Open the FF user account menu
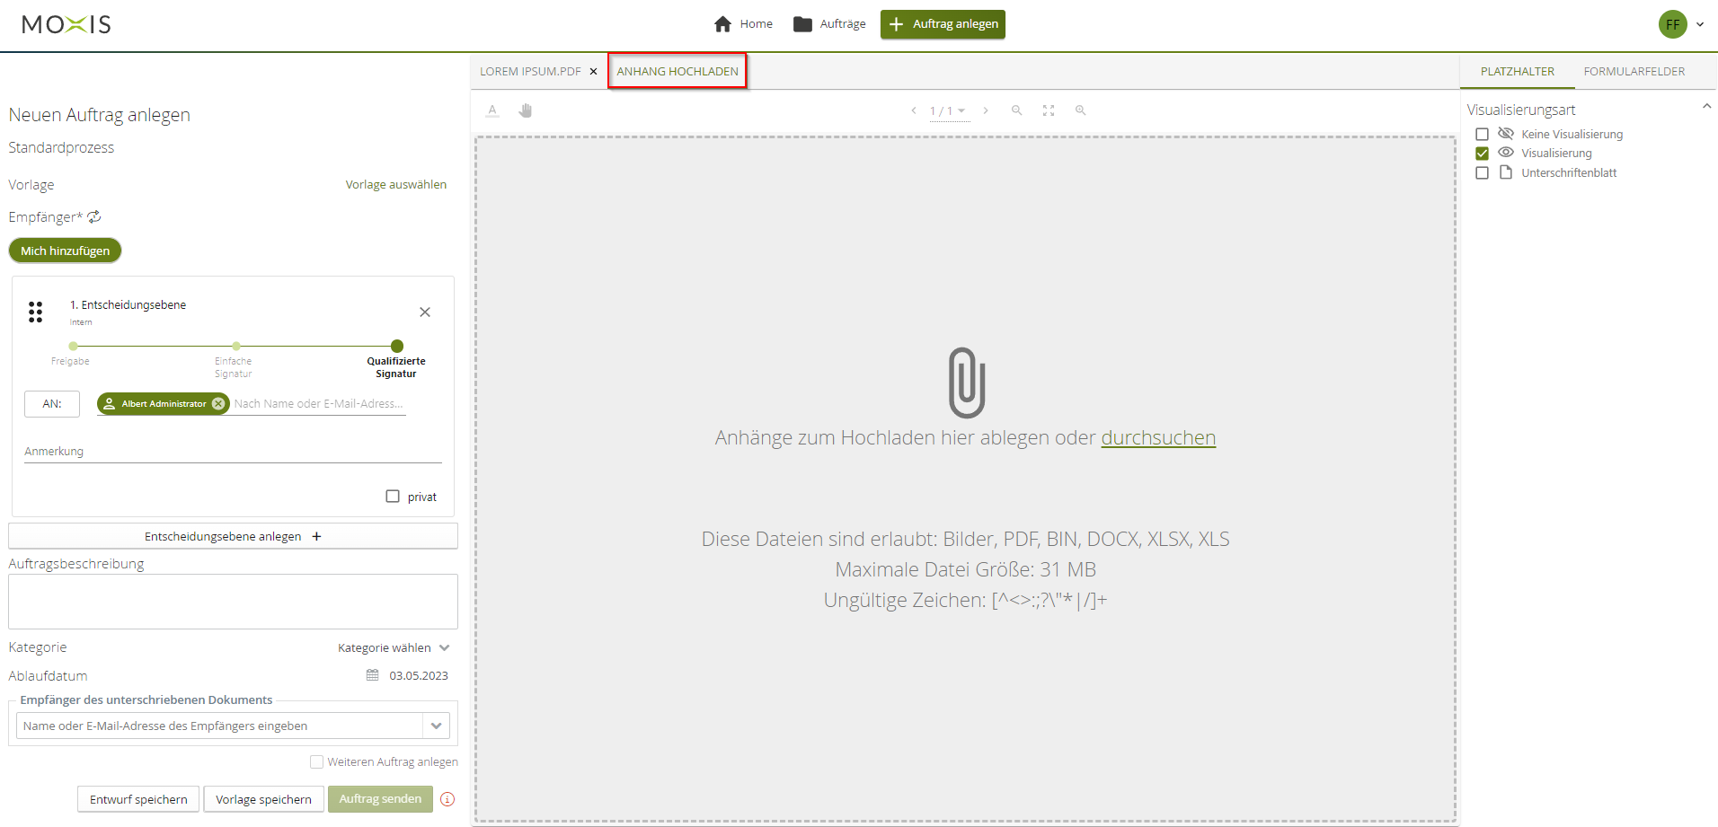Image resolution: width=1718 pixels, height=827 pixels. [1680, 24]
